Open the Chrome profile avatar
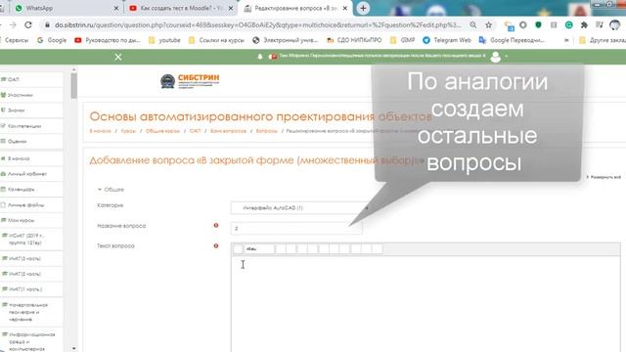Image resolution: width=626 pixels, height=352 pixels. coord(615,24)
